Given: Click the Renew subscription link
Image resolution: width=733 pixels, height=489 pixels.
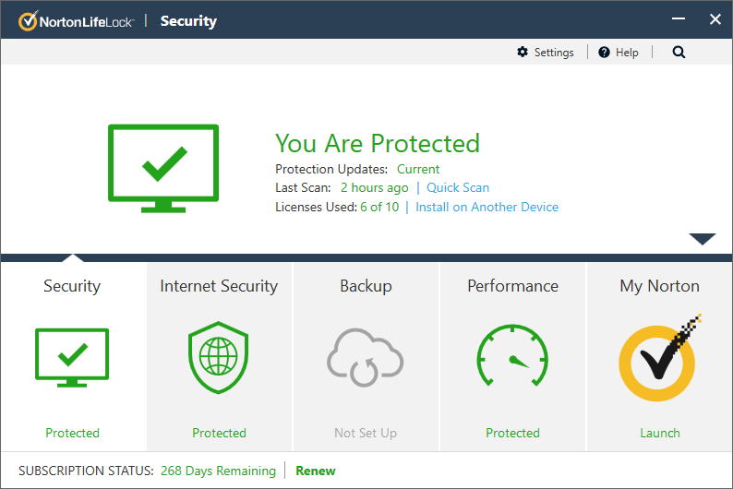Looking at the screenshot, I should tap(316, 471).
